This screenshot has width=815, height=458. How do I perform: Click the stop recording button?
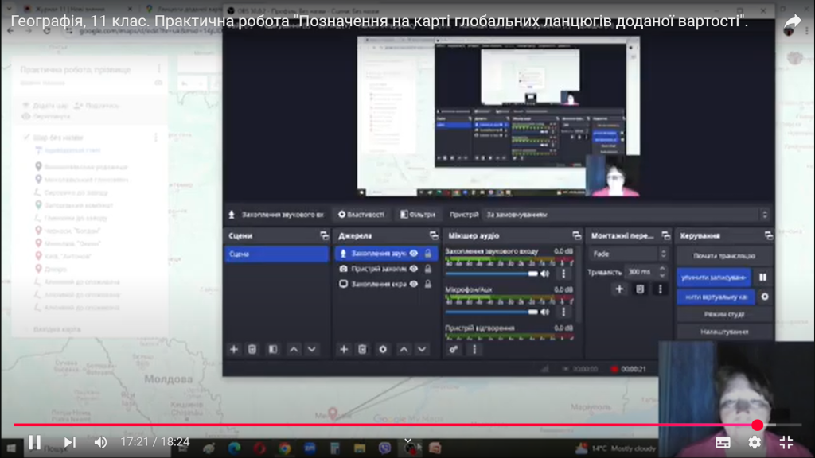(x=714, y=278)
